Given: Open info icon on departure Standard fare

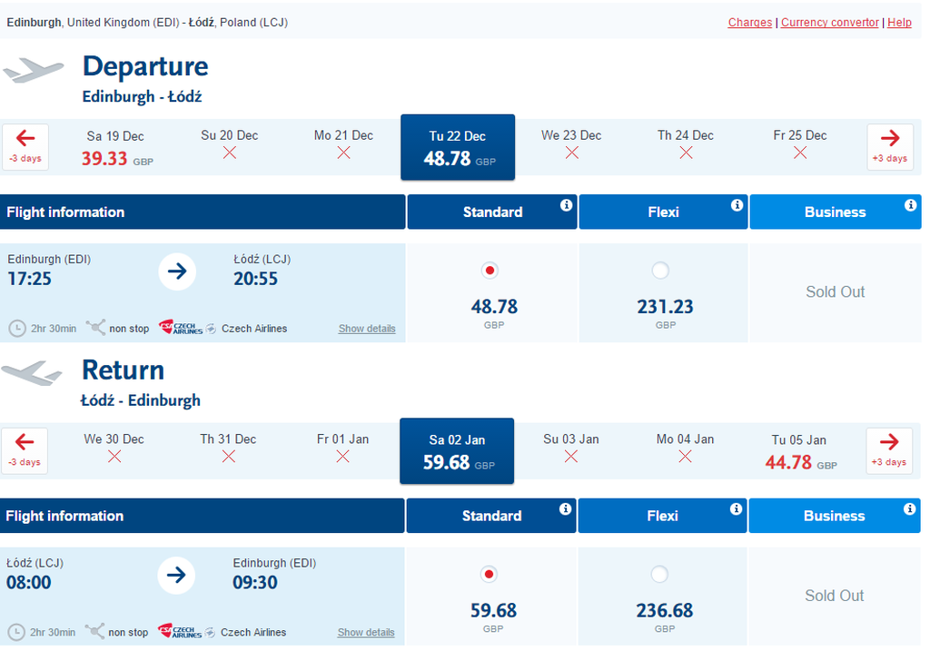Looking at the screenshot, I should tap(567, 205).
